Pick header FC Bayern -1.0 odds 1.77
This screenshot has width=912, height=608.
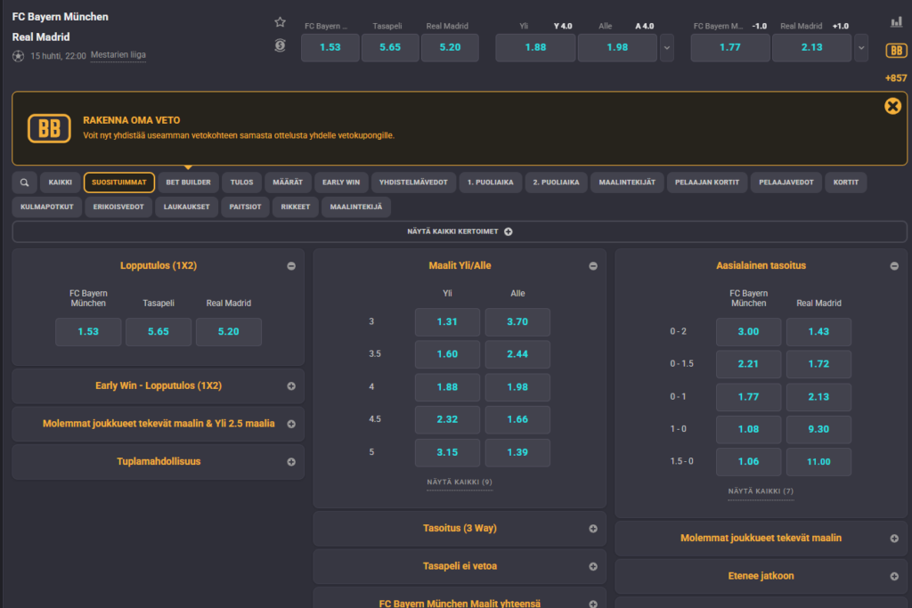[730, 48]
